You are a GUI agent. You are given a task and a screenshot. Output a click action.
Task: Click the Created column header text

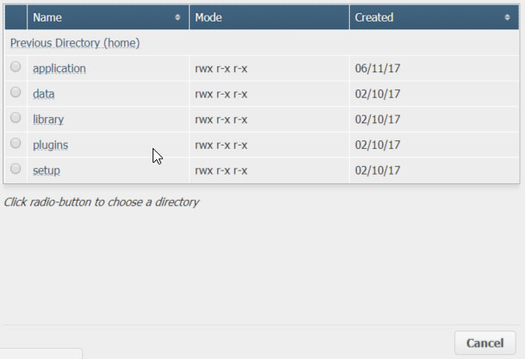(x=374, y=17)
